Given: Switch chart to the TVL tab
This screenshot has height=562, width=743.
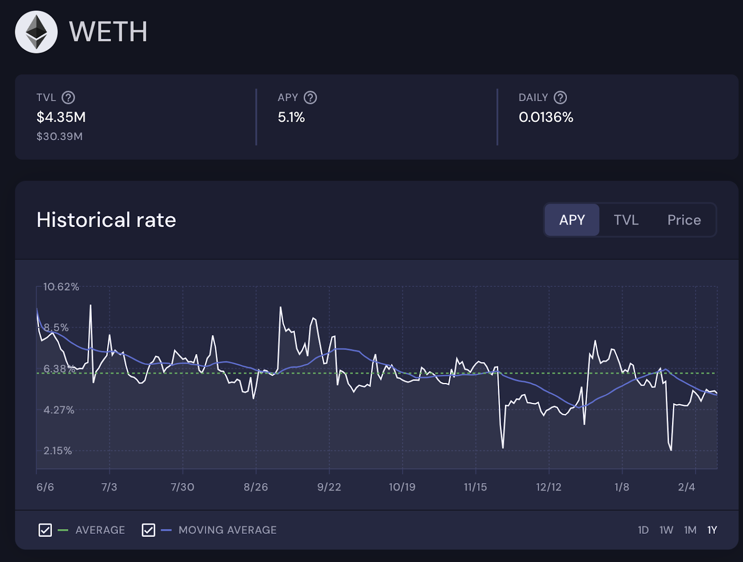Looking at the screenshot, I should (626, 220).
